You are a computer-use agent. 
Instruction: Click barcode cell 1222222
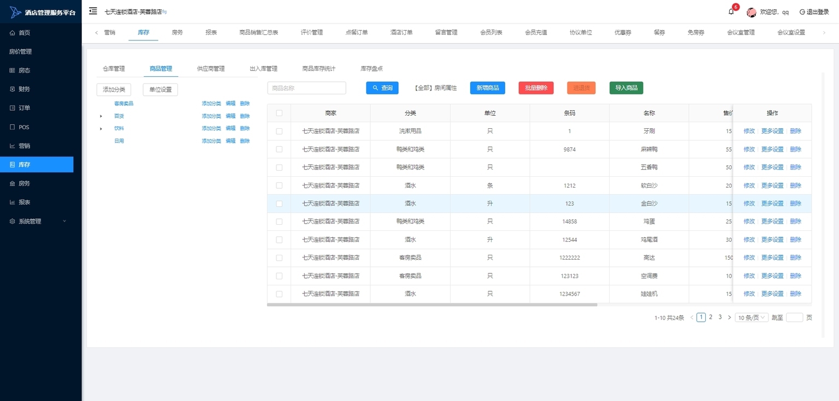point(569,258)
